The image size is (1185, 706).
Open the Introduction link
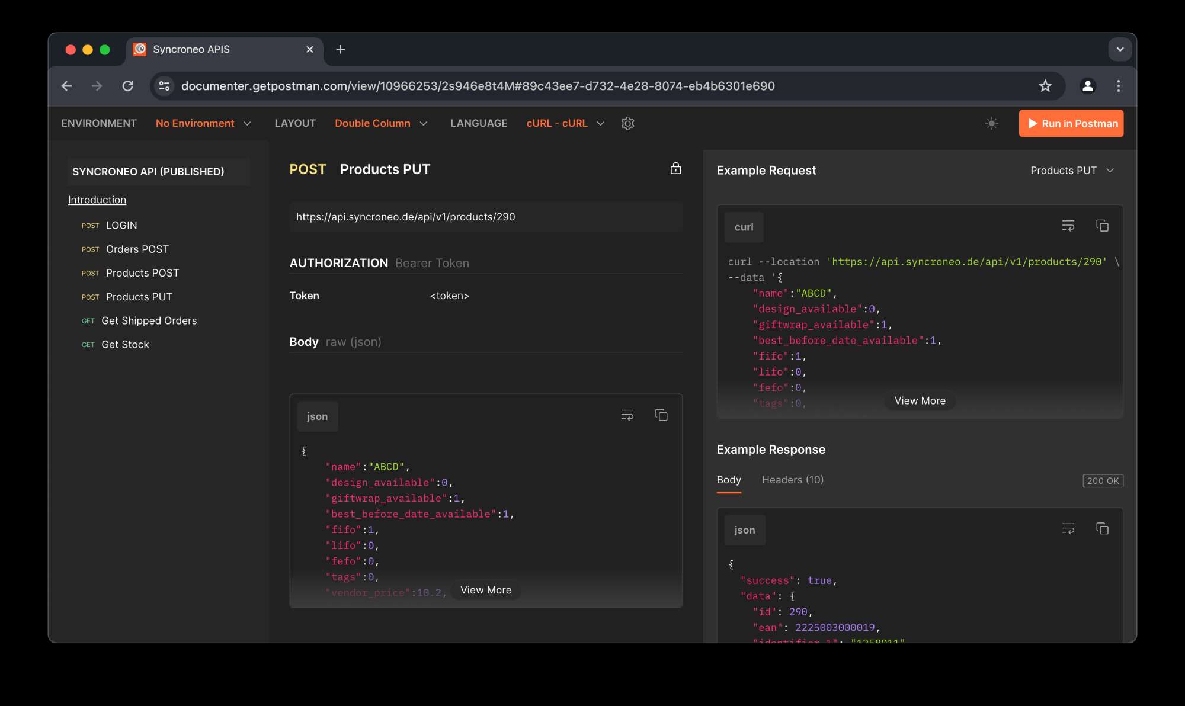pos(97,200)
